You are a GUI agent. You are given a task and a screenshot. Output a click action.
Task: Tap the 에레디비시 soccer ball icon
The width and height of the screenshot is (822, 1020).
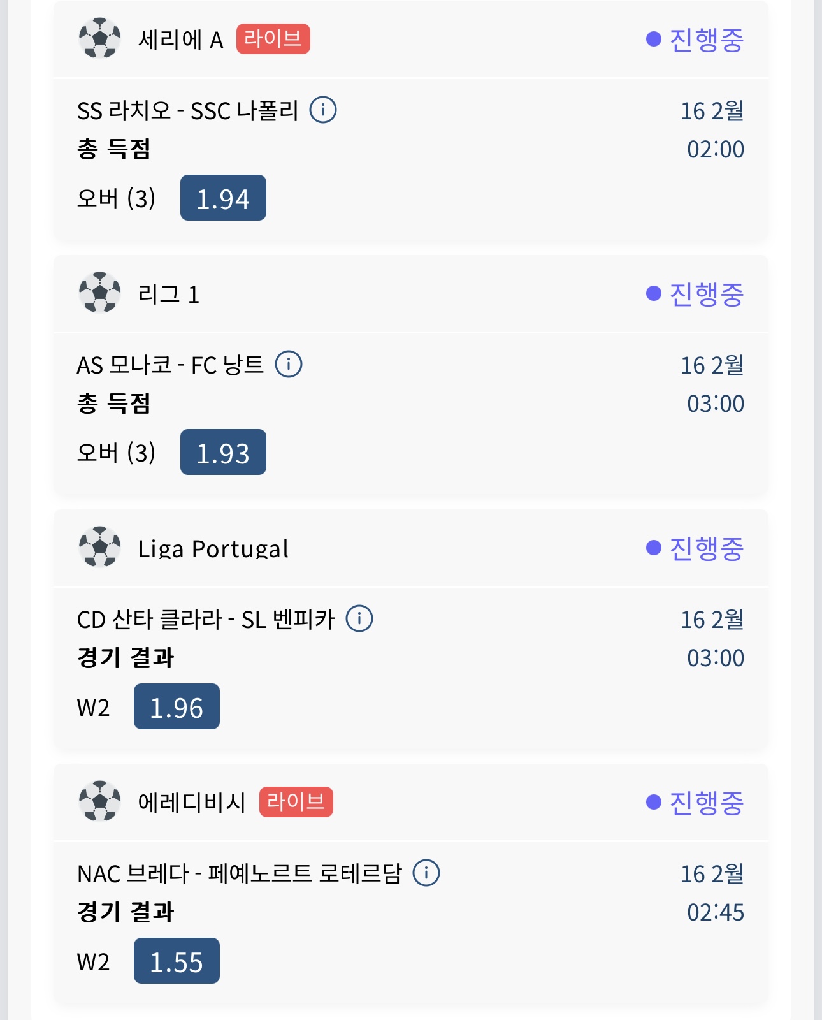[x=99, y=802]
